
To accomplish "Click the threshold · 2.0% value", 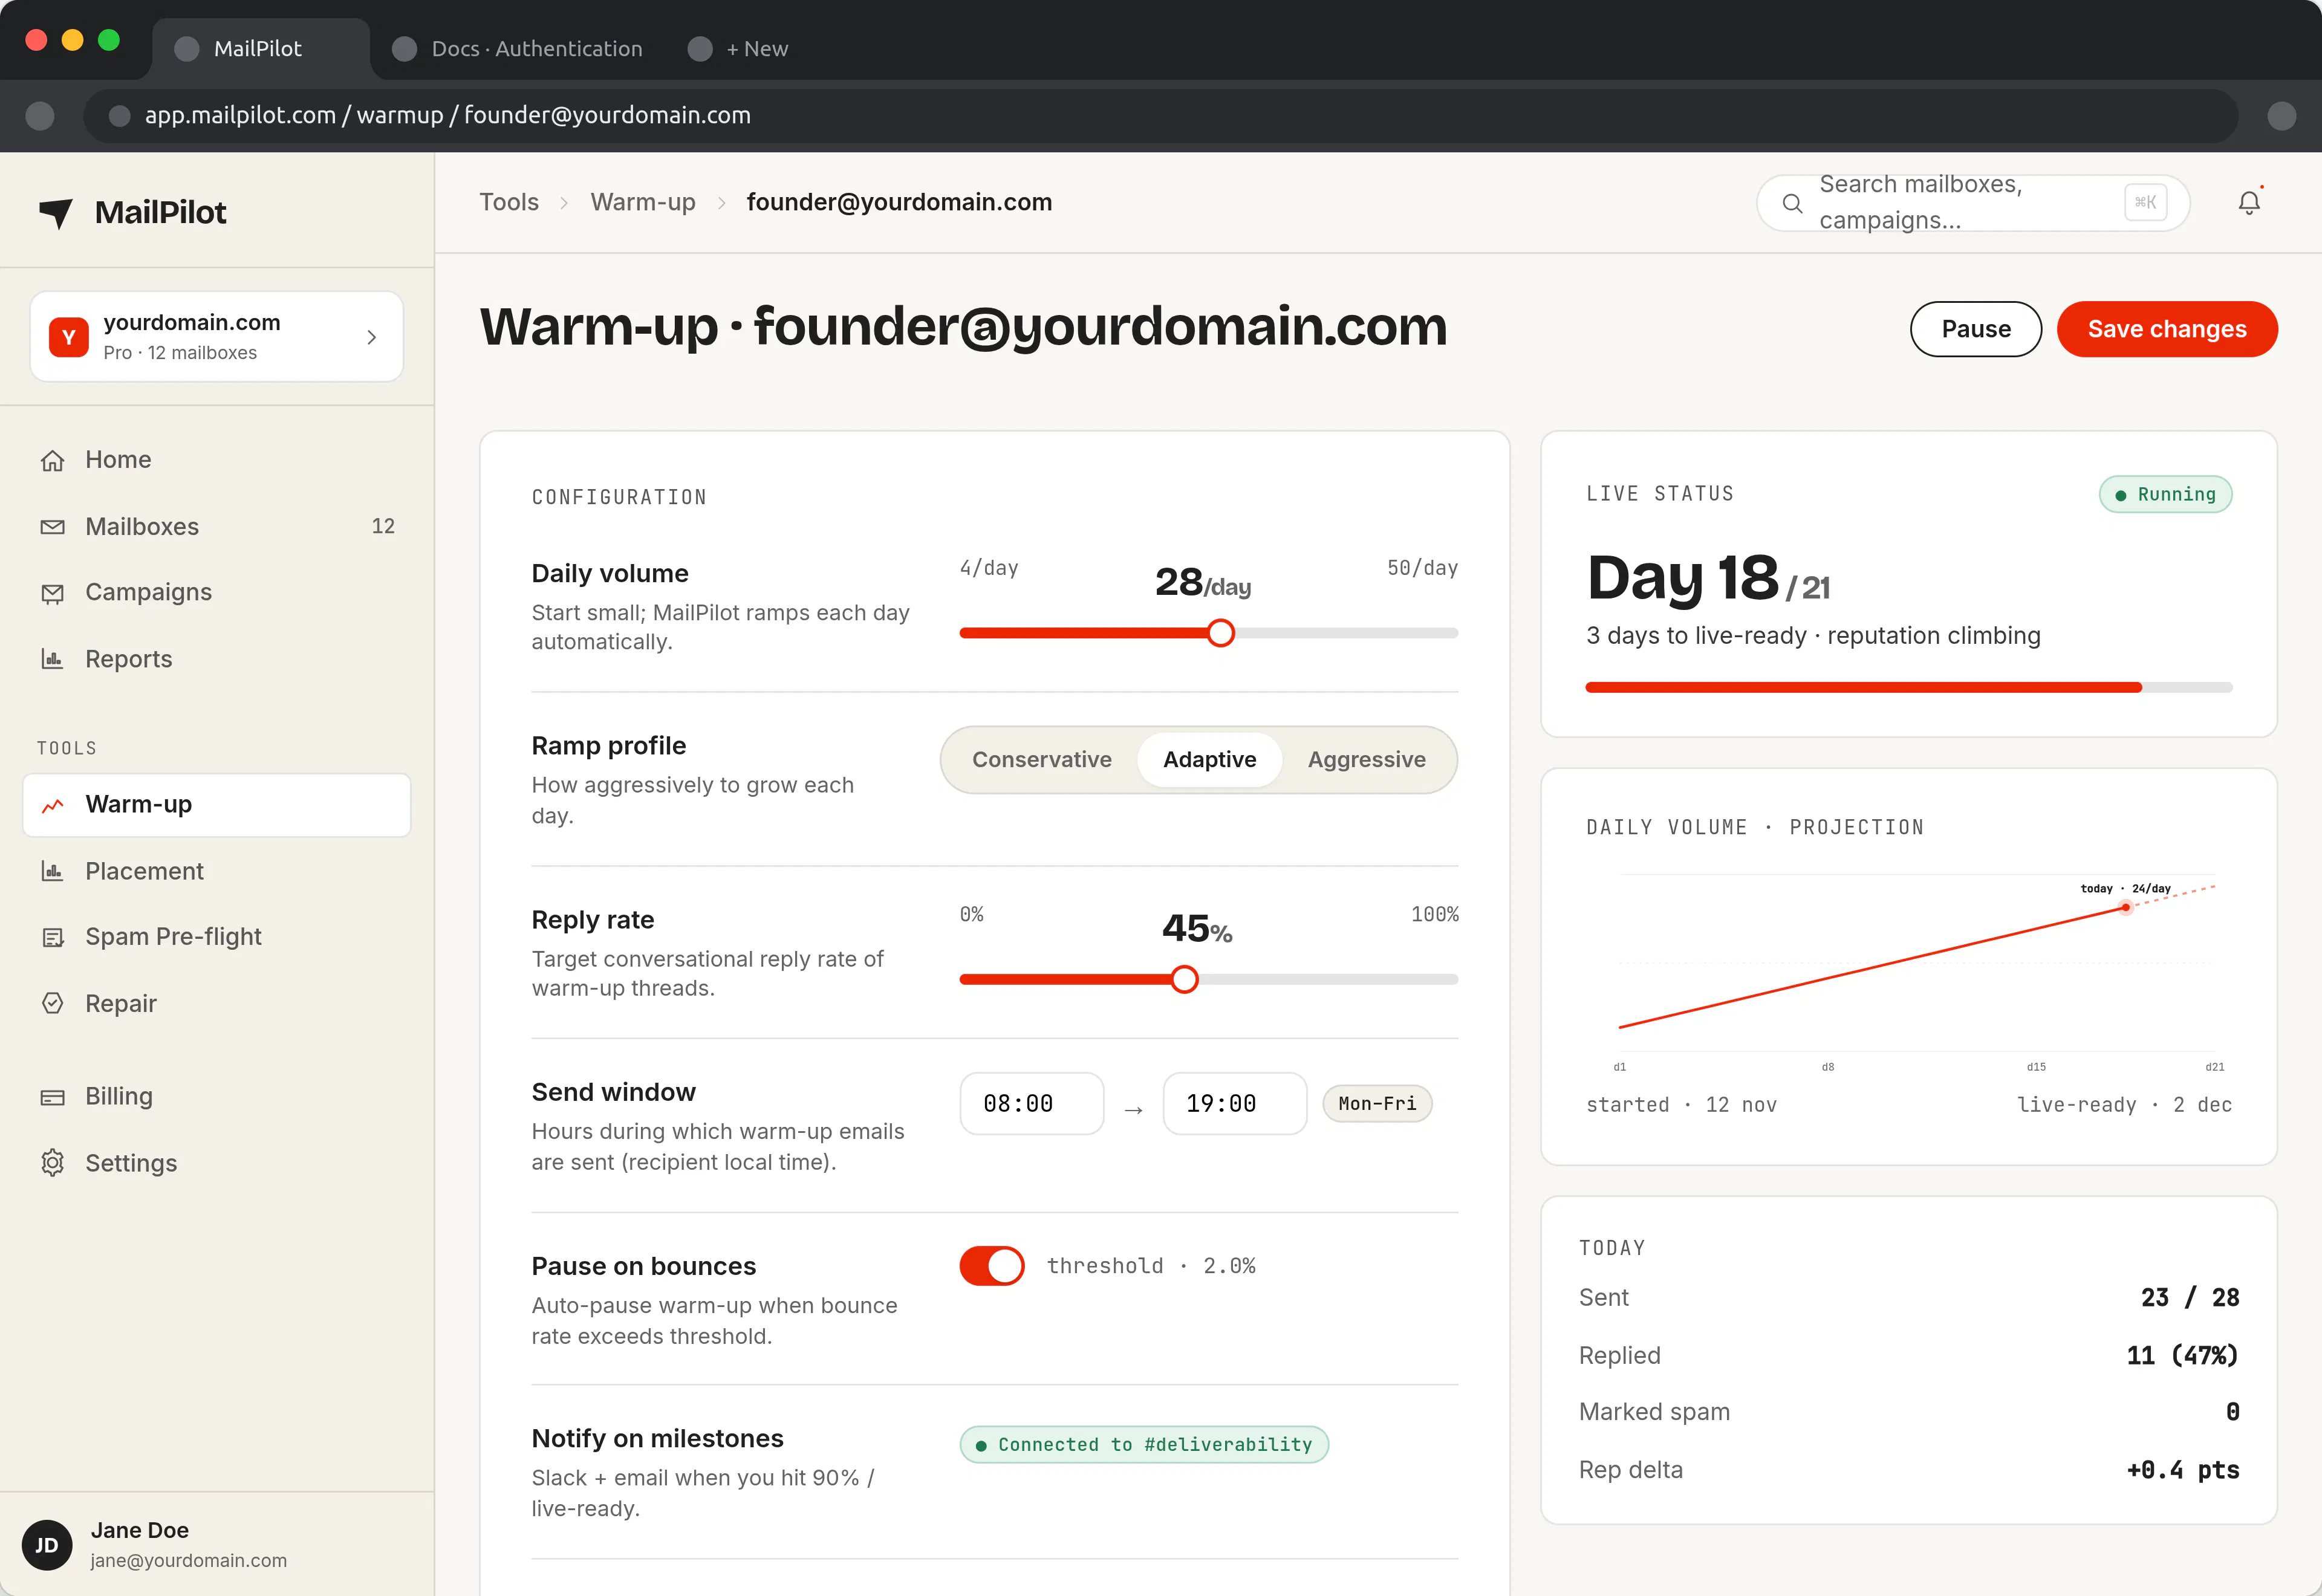I will (1151, 1266).
